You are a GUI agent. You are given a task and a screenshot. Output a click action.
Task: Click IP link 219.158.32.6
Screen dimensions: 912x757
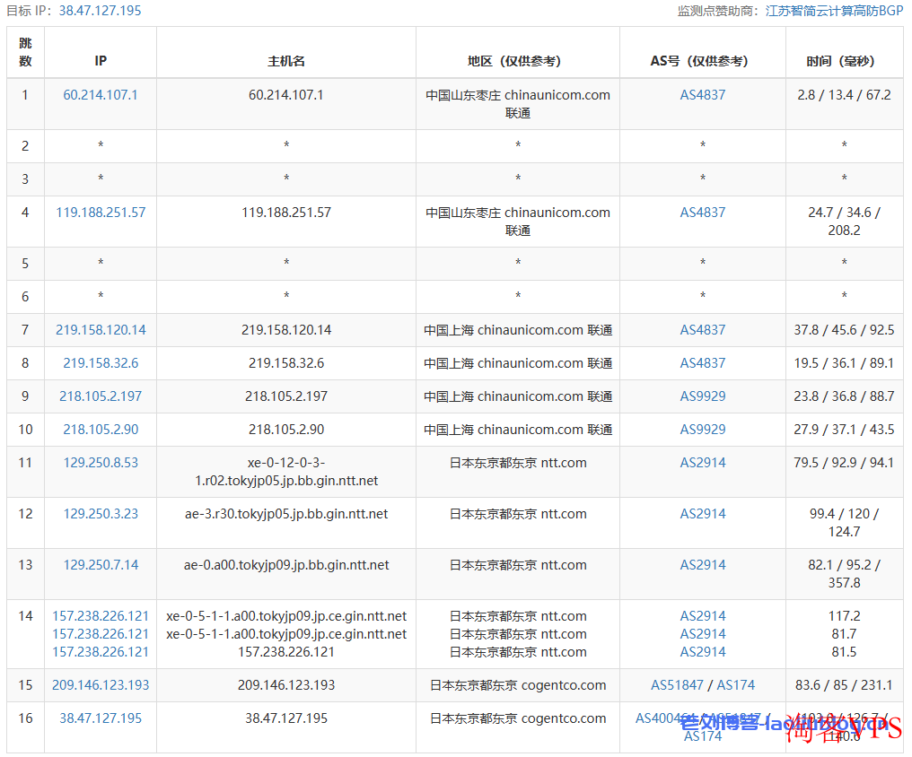pyautogui.click(x=101, y=362)
